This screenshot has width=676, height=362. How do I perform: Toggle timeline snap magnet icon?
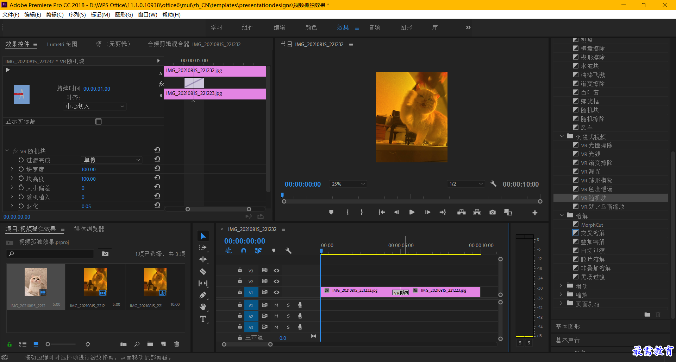point(243,251)
